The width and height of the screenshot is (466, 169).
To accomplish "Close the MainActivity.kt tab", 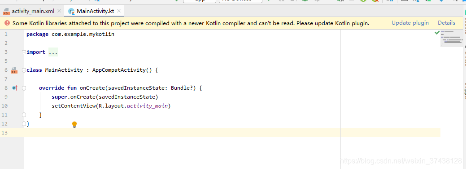I will pos(119,11).
